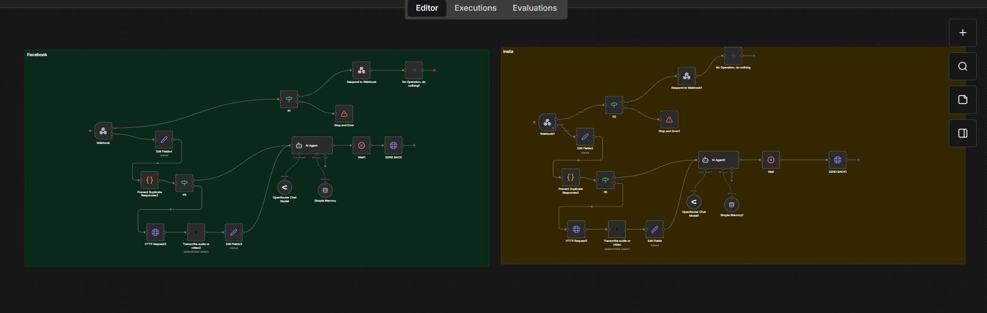
Task: Select the Webhook node in Facebook group
Action: 103,131
